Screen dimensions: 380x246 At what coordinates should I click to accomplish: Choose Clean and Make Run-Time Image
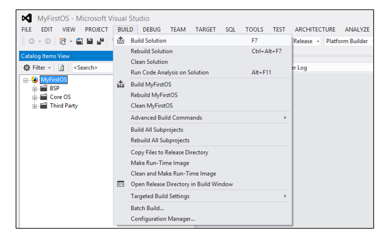click(x=202, y=173)
